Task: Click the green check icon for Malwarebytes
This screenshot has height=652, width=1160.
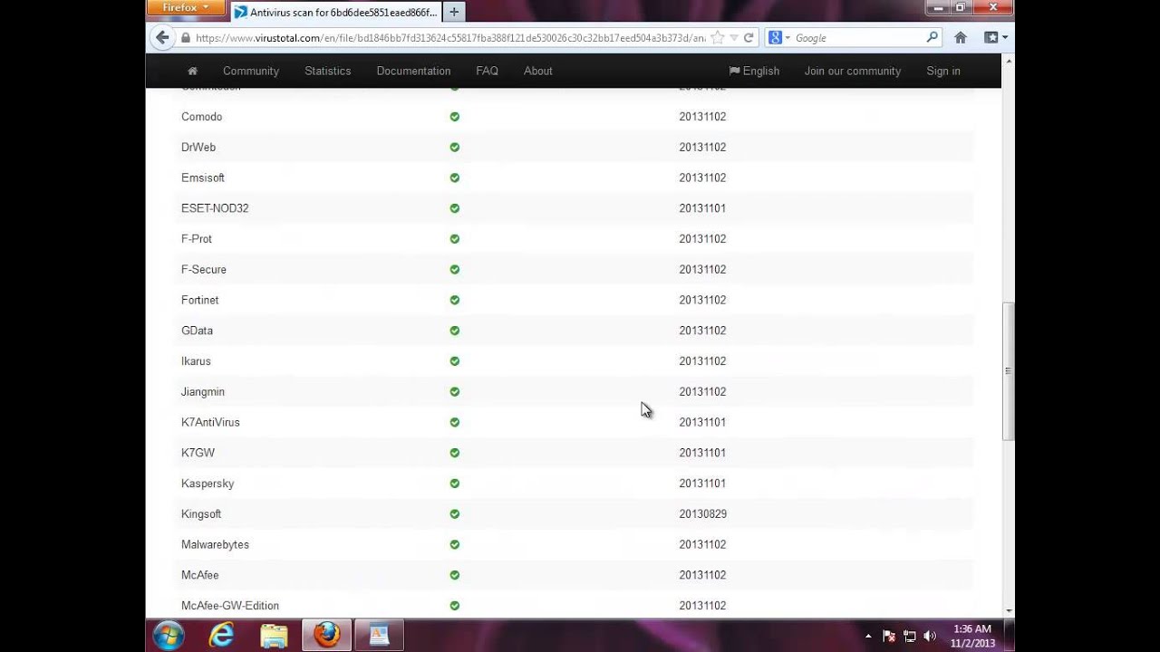Action: point(455,544)
